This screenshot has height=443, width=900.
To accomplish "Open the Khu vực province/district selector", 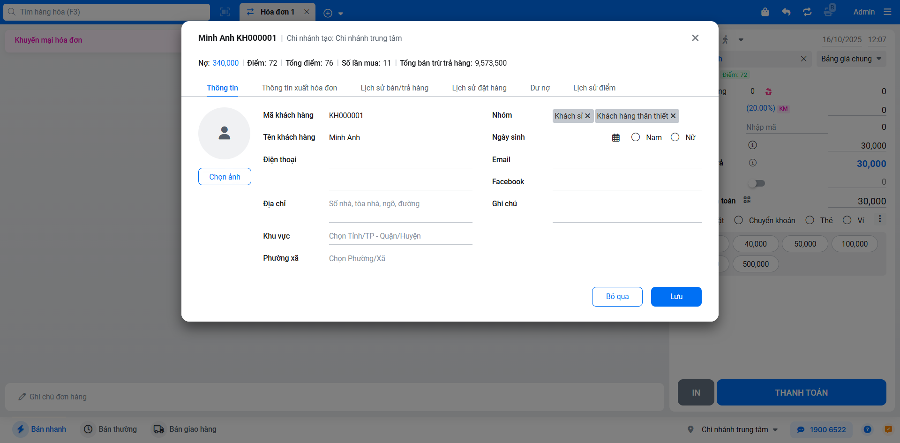I will (x=400, y=236).
